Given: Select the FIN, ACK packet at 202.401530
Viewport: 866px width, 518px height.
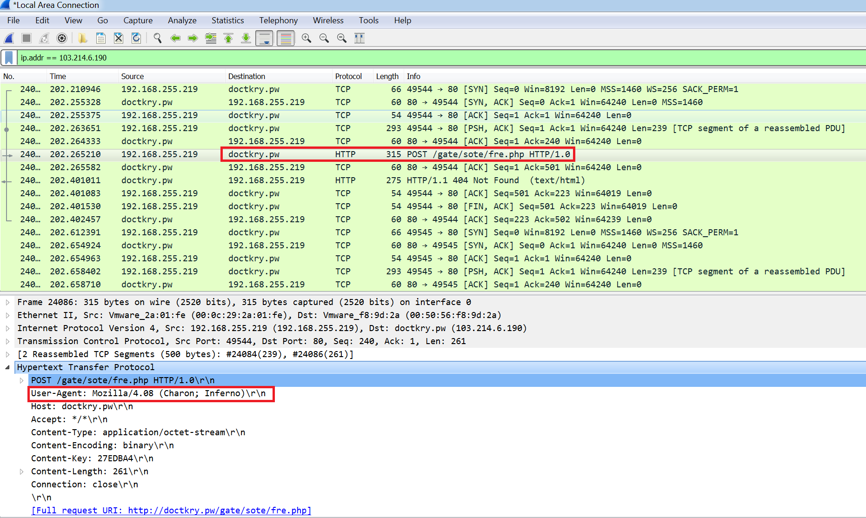Looking at the screenshot, I should click(433, 206).
